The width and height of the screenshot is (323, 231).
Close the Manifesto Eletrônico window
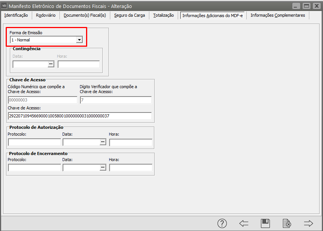pyautogui.click(x=317, y=6)
